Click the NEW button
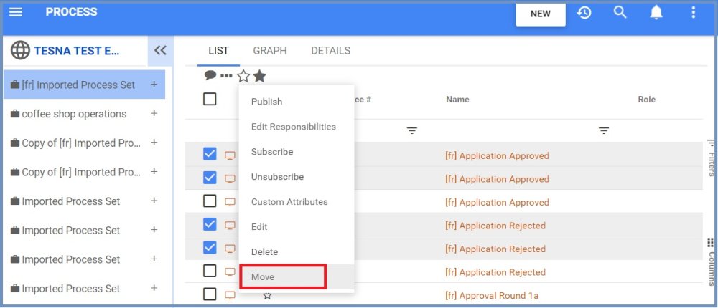Viewport: 718px width, 308px height. pos(540,14)
